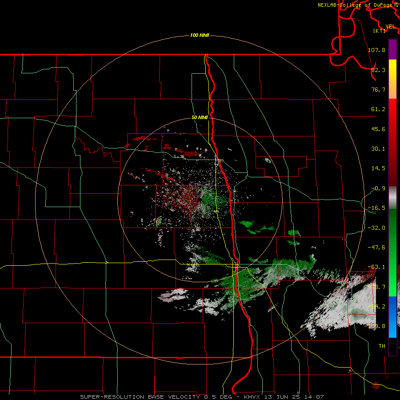Select the 14.5 velocity scale value
Screen dimensions: 400x400
378,168
